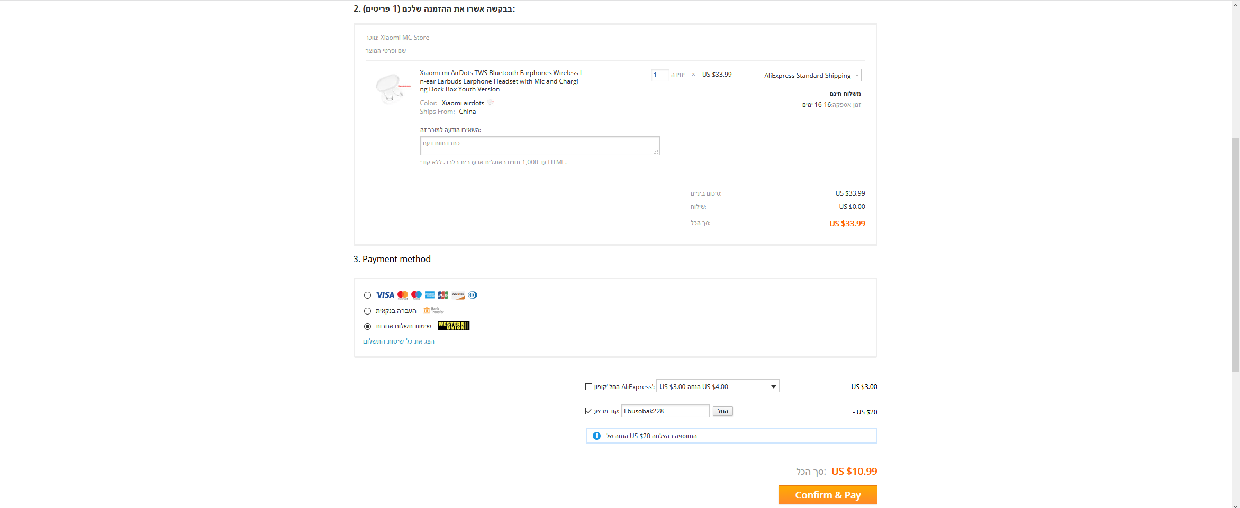Select the credit card payment radio button
The width and height of the screenshot is (1240, 508).
click(x=367, y=295)
